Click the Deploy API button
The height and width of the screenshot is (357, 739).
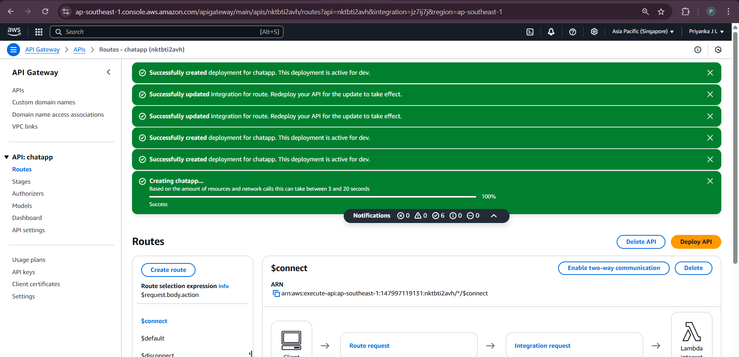(x=696, y=242)
